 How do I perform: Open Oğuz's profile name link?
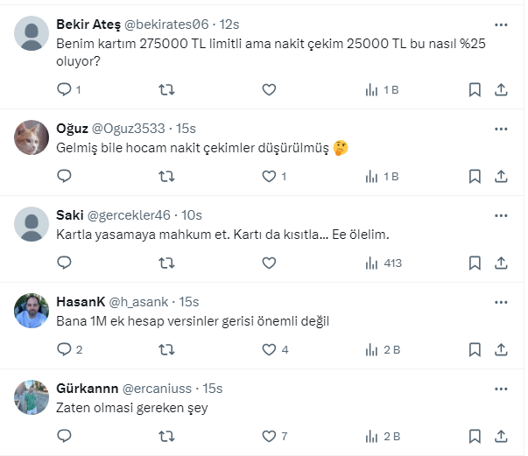(72, 129)
